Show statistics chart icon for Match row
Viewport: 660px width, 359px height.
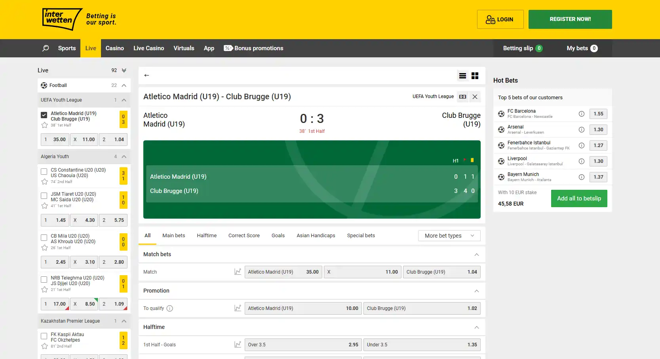tap(238, 272)
